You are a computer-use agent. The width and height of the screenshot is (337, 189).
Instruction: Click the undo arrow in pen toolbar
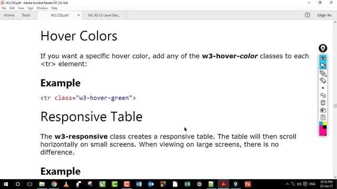pos(323,95)
